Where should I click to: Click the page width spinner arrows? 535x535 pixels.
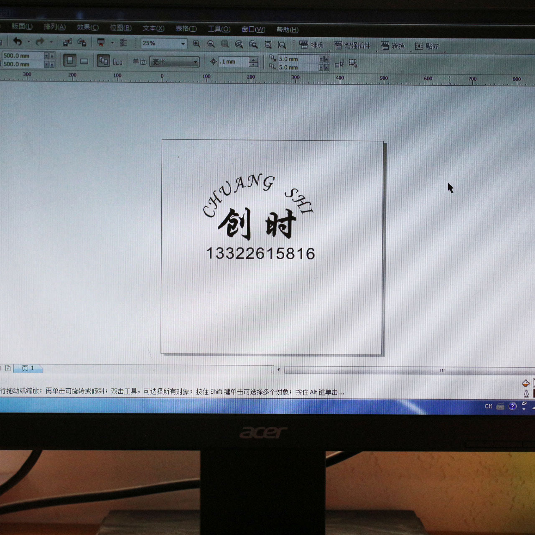(49, 56)
